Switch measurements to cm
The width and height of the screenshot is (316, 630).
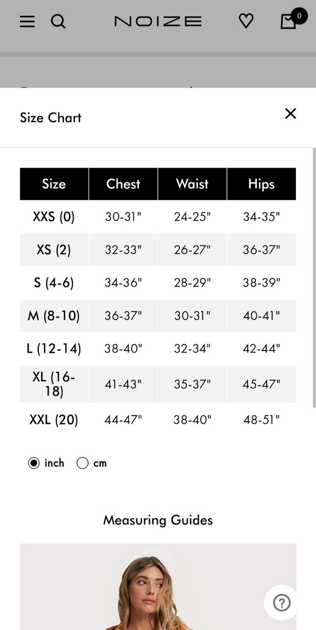(82, 463)
